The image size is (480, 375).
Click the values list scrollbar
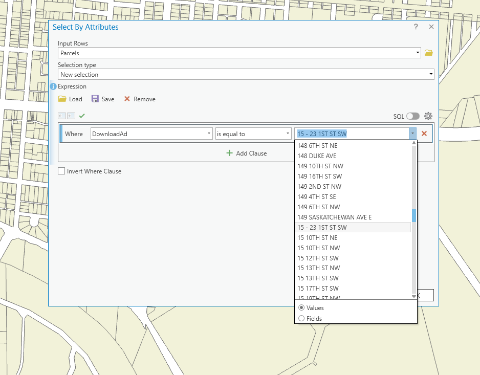tap(414, 217)
